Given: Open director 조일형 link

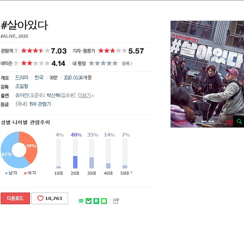Looking at the screenshot, I should 22,86.
